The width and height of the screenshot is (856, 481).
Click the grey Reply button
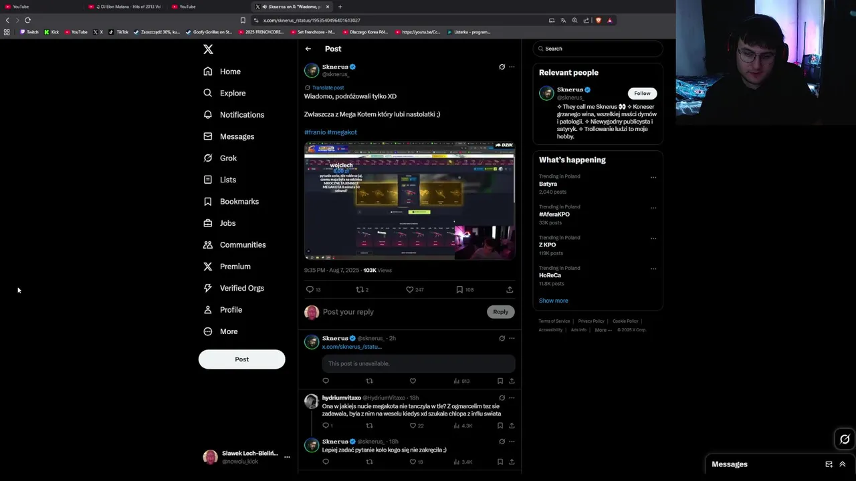tap(500, 312)
